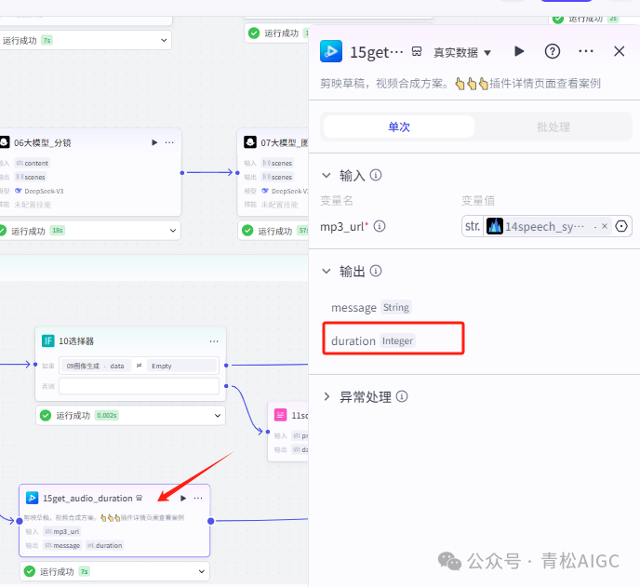Screen dimensions: 640x587
Task: Show info for 异常处理 section
Action: point(402,396)
